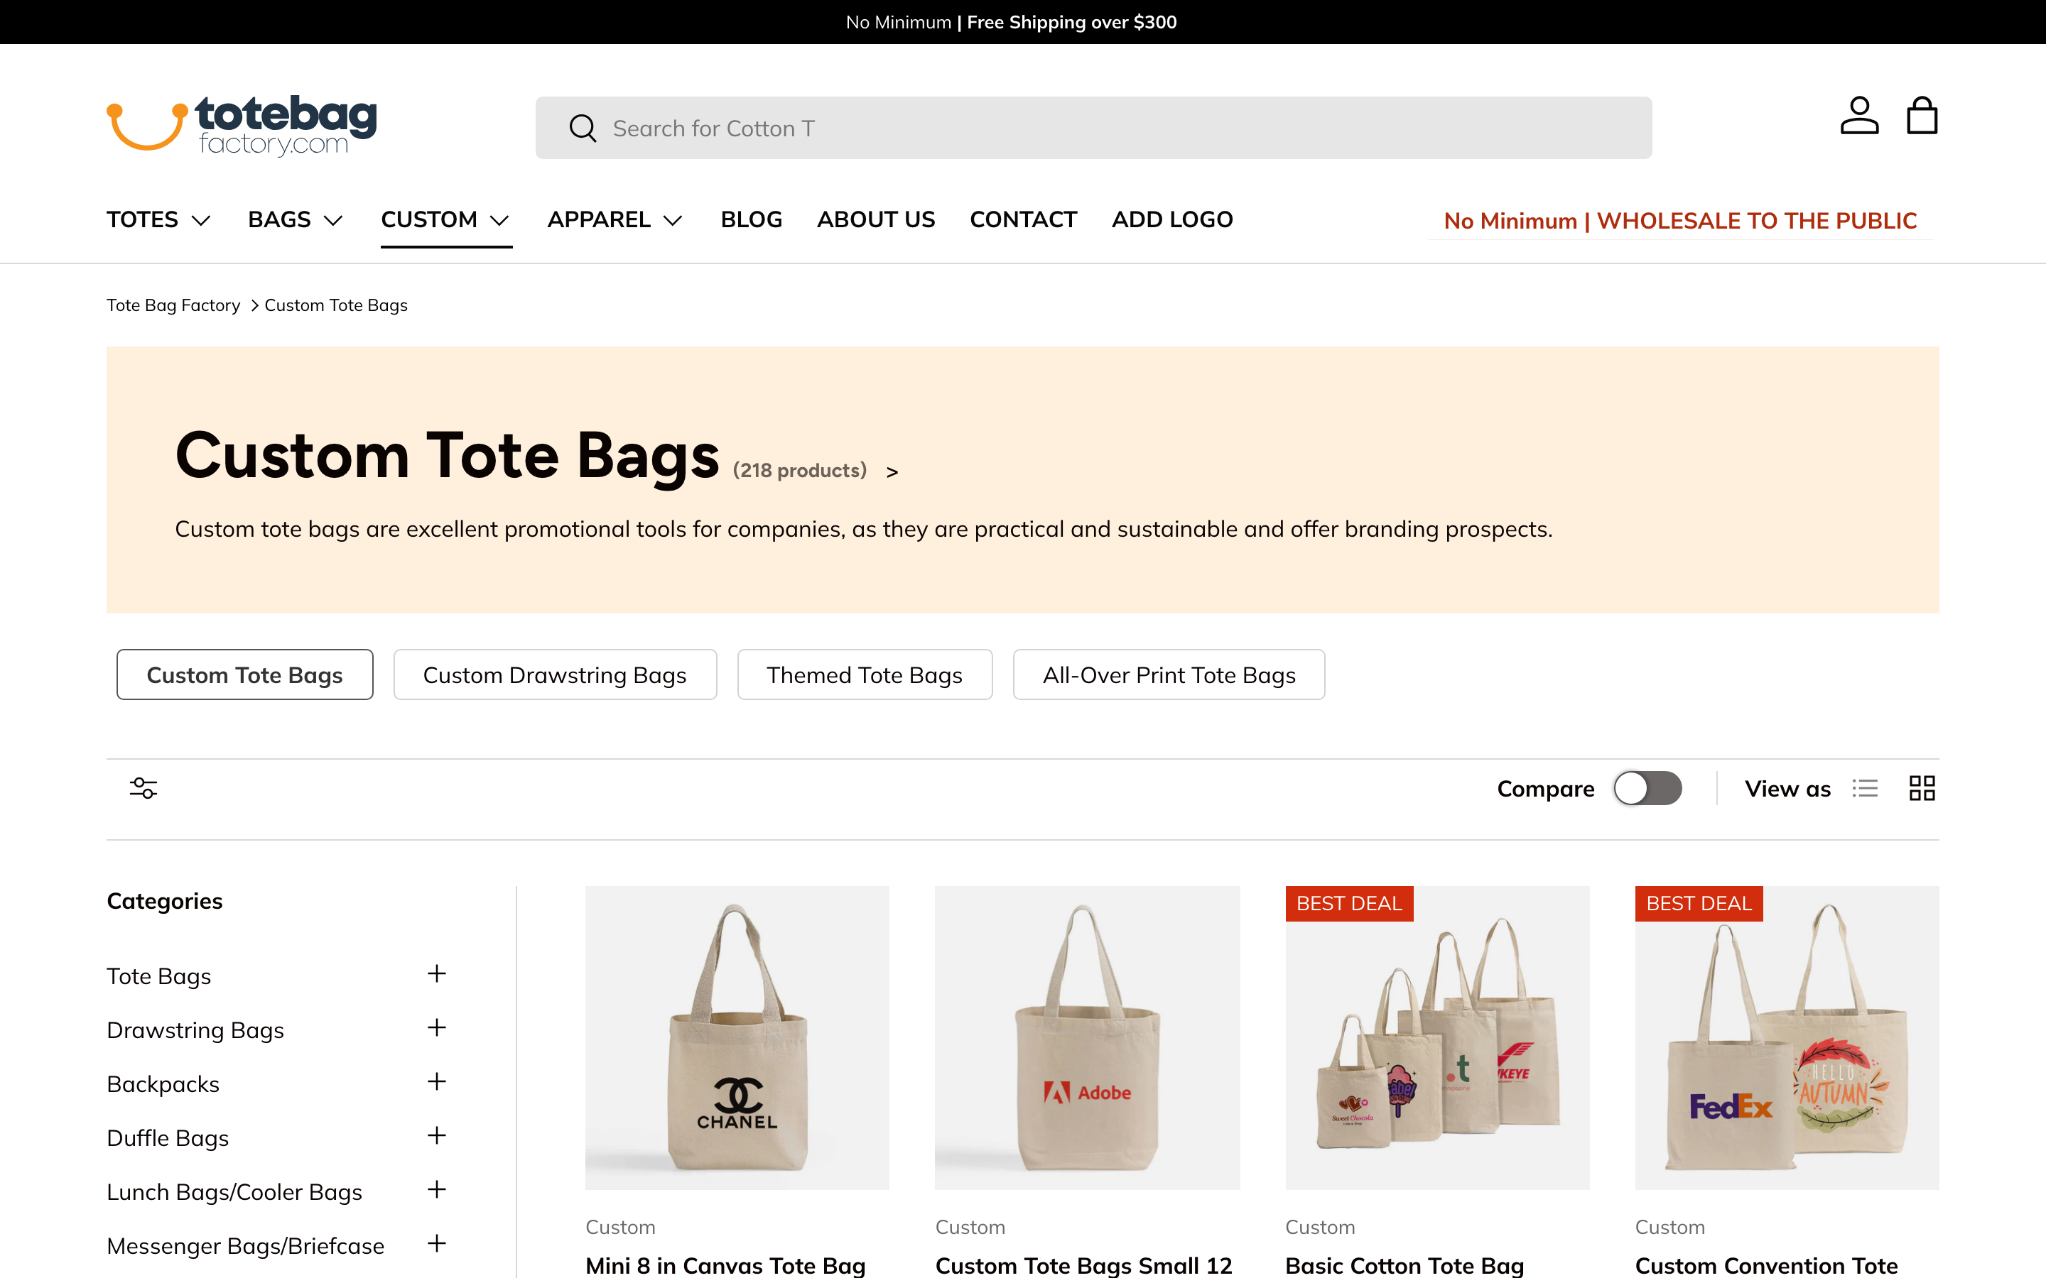Click the arrow beside 218 products
2046x1278 pixels.
[x=892, y=472]
